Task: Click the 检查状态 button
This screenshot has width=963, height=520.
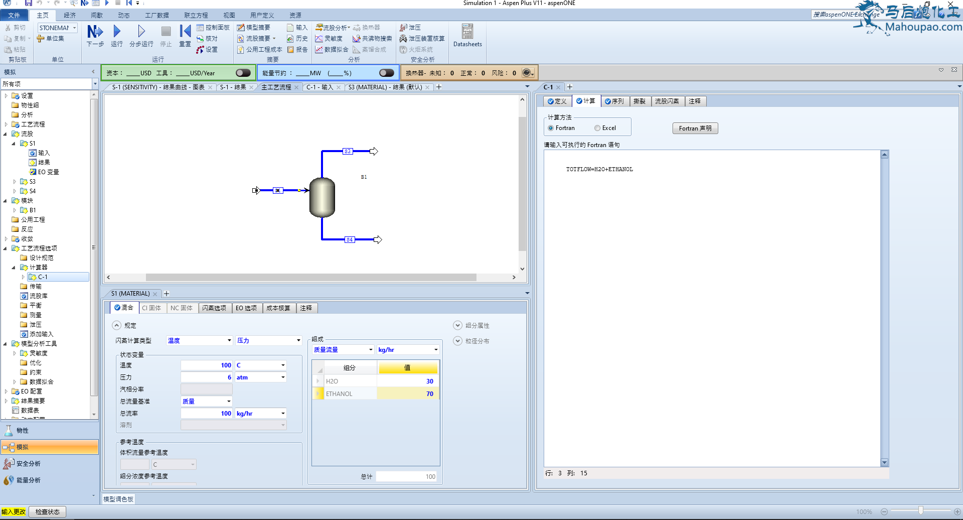Action: (48, 512)
